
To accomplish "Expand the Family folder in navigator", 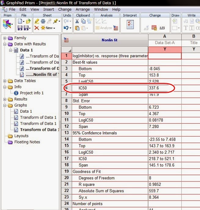I will pos(5,38).
